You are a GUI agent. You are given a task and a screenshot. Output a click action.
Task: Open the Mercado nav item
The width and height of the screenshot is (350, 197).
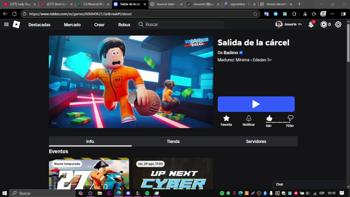[72, 25]
